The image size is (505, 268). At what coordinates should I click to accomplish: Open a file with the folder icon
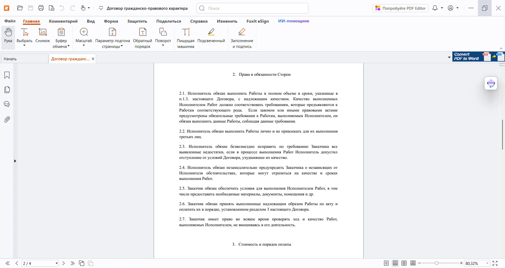pos(20,8)
